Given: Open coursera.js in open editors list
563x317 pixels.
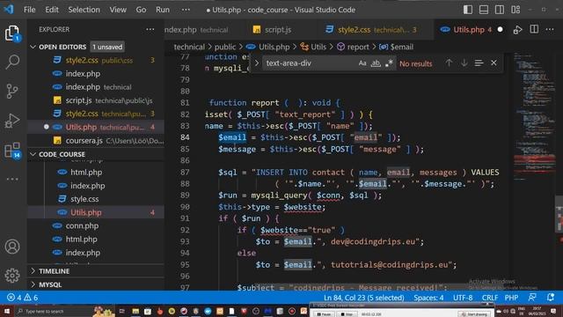Looking at the screenshot, I should [x=96, y=141].
